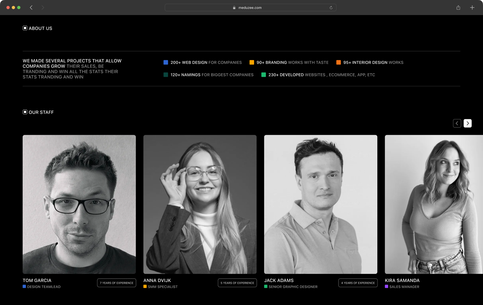The height and width of the screenshot is (305, 483).
Task: Click the browser forward arrow
Action: 43,8
